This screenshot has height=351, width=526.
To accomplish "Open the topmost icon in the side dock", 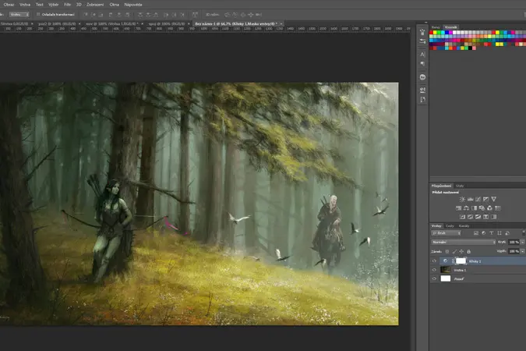I will click(x=422, y=32).
